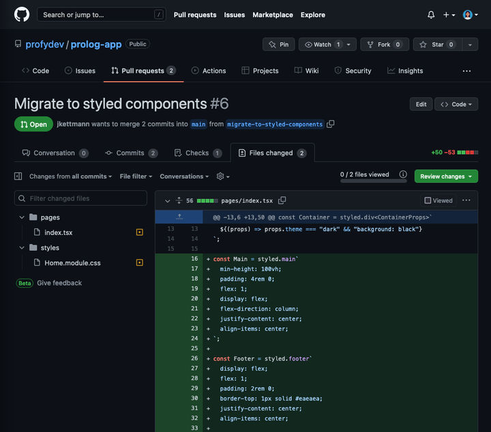Collapse the pages/index.tsx diff chevron
This screenshot has height=432, width=491.
pos(167,201)
